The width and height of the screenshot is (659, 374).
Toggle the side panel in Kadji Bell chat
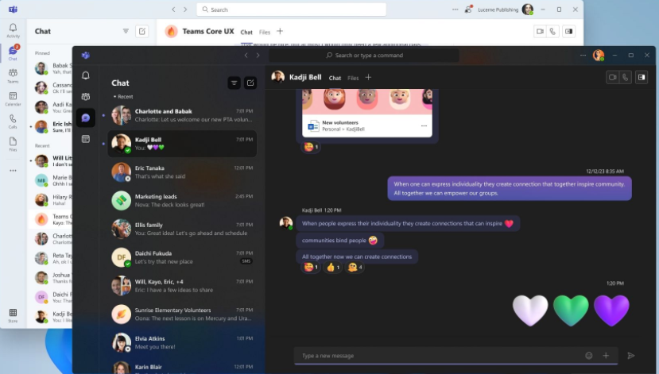coord(641,77)
